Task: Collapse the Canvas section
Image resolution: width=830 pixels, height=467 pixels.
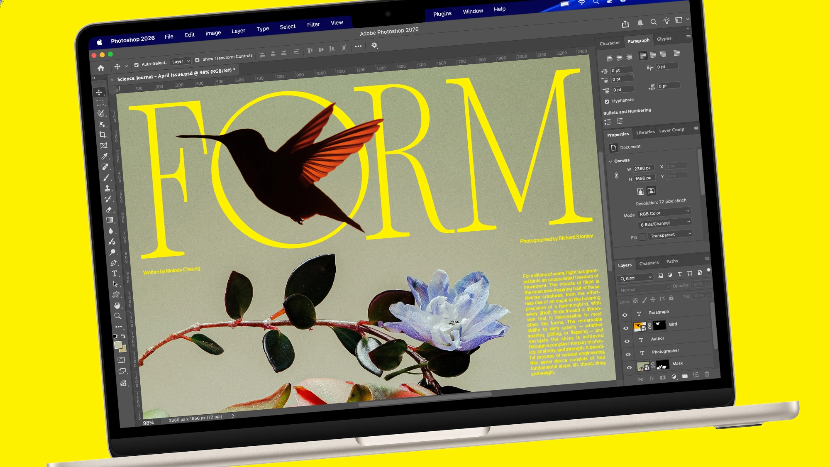Action: click(610, 161)
